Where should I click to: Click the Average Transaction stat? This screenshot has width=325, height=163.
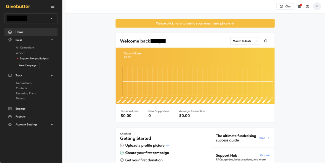tap(192, 114)
